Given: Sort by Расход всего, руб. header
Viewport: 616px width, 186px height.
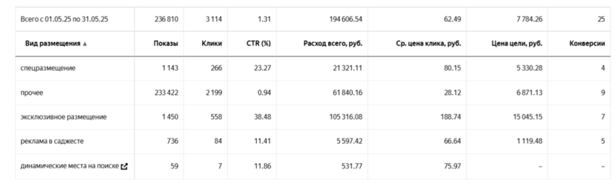Looking at the screenshot, I should pos(333,44).
